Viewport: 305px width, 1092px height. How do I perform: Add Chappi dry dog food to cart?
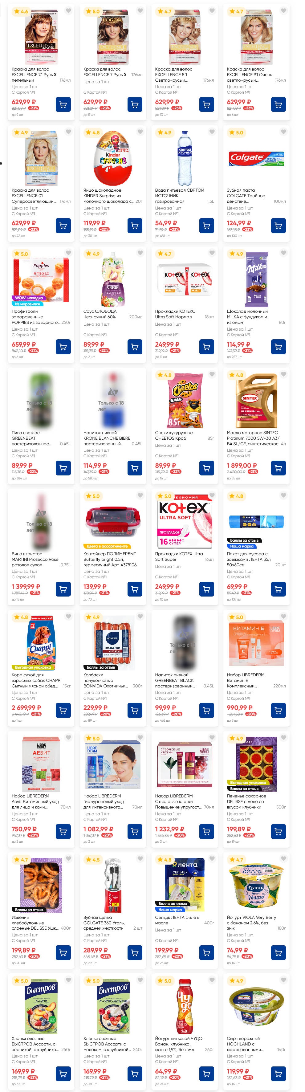tap(63, 711)
